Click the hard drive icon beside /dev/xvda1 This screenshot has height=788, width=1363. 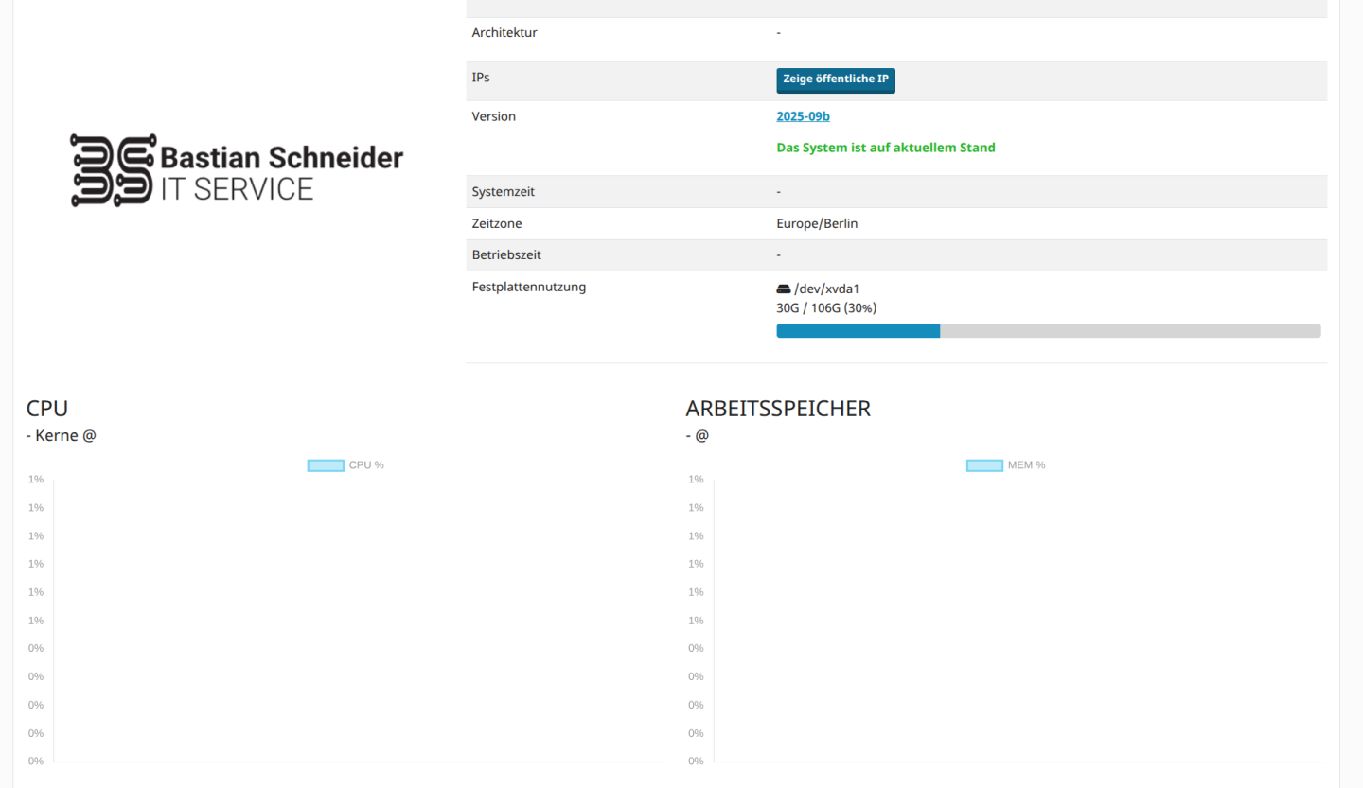pyautogui.click(x=784, y=289)
